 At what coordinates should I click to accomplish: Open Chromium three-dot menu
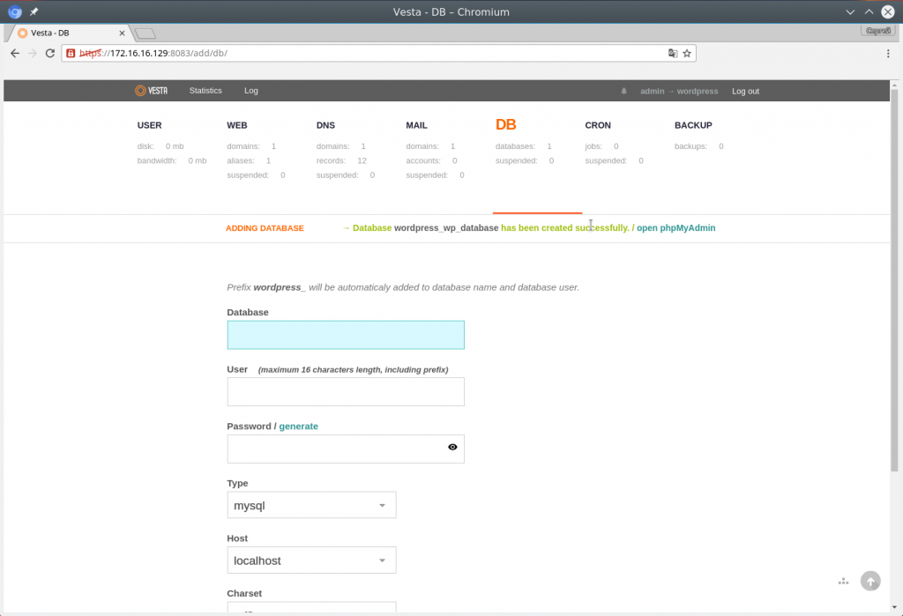888,53
